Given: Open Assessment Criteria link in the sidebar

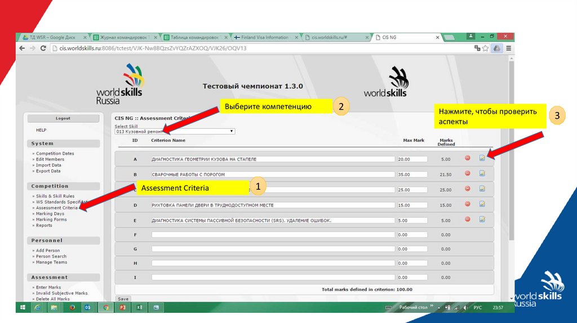Looking at the screenshot, I should tap(57, 208).
